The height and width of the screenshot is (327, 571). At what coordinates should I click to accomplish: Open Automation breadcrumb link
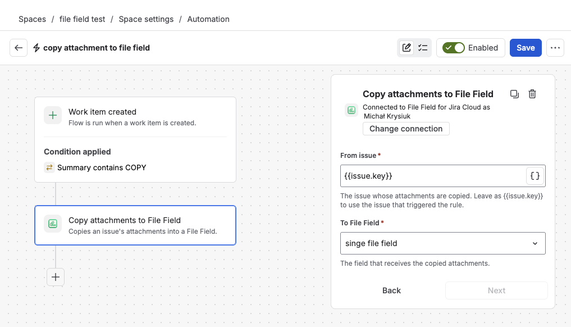(208, 19)
